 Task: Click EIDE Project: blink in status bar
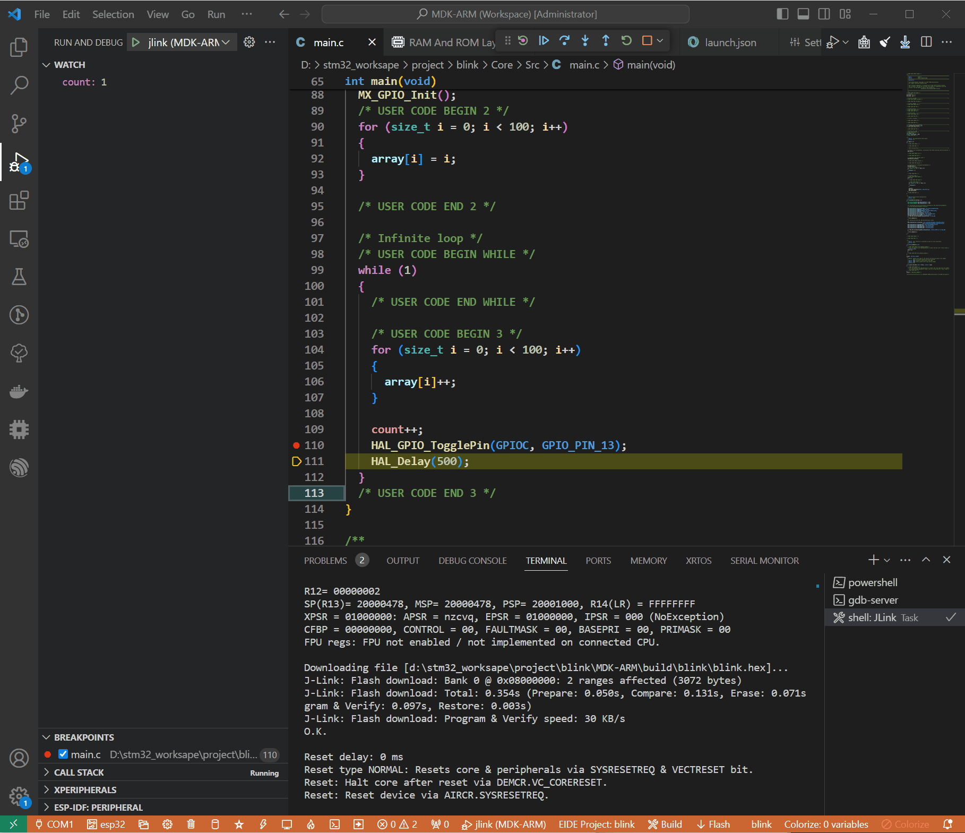click(x=597, y=824)
